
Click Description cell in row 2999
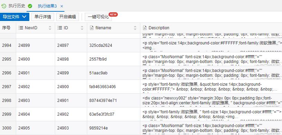tap(211, 114)
